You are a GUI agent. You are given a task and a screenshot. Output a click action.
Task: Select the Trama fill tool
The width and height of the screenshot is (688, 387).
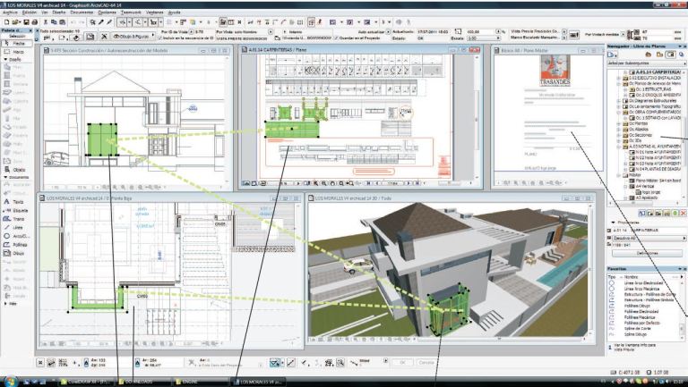(16, 219)
